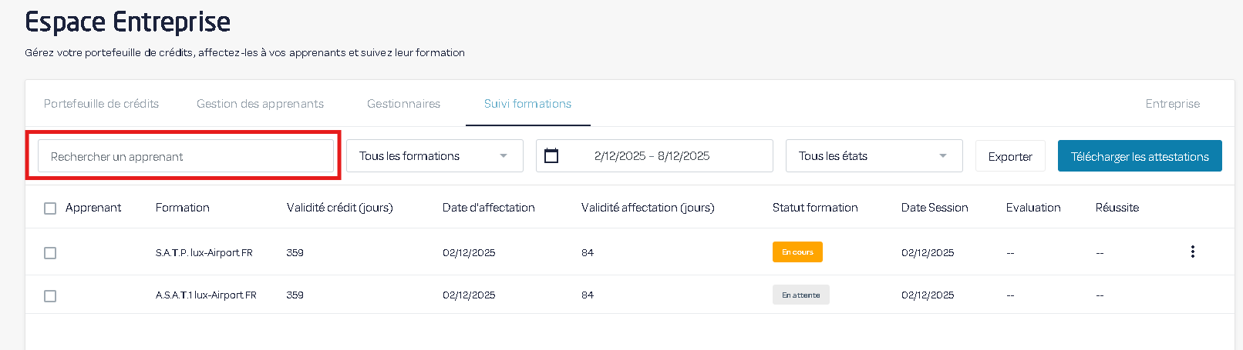Open the Entreprise tab

pos(1172,104)
